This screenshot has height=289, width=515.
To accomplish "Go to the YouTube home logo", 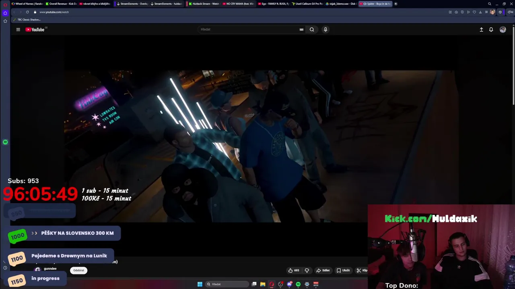I will [x=35, y=29].
